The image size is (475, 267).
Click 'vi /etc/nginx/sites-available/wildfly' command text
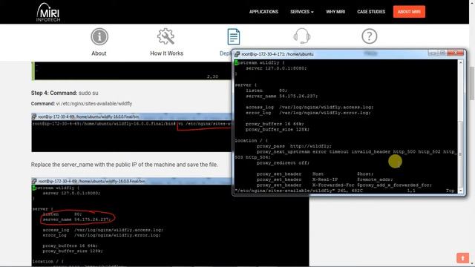point(94,104)
